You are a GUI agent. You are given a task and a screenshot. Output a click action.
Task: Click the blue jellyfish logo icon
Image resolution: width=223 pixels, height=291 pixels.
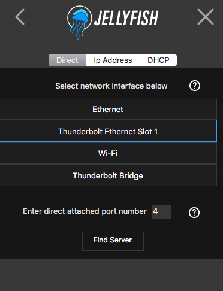pyautogui.click(x=79, y=22)
